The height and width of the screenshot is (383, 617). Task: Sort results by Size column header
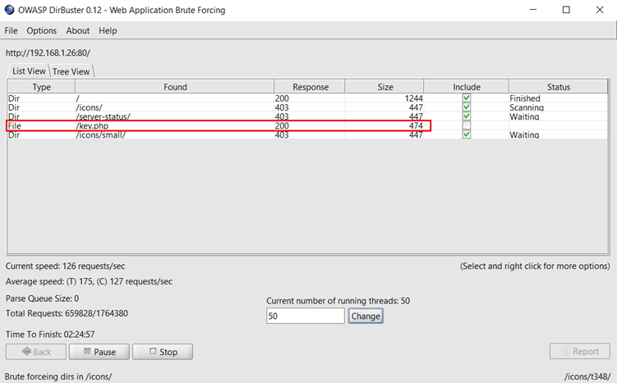click(x=384, y=87)
